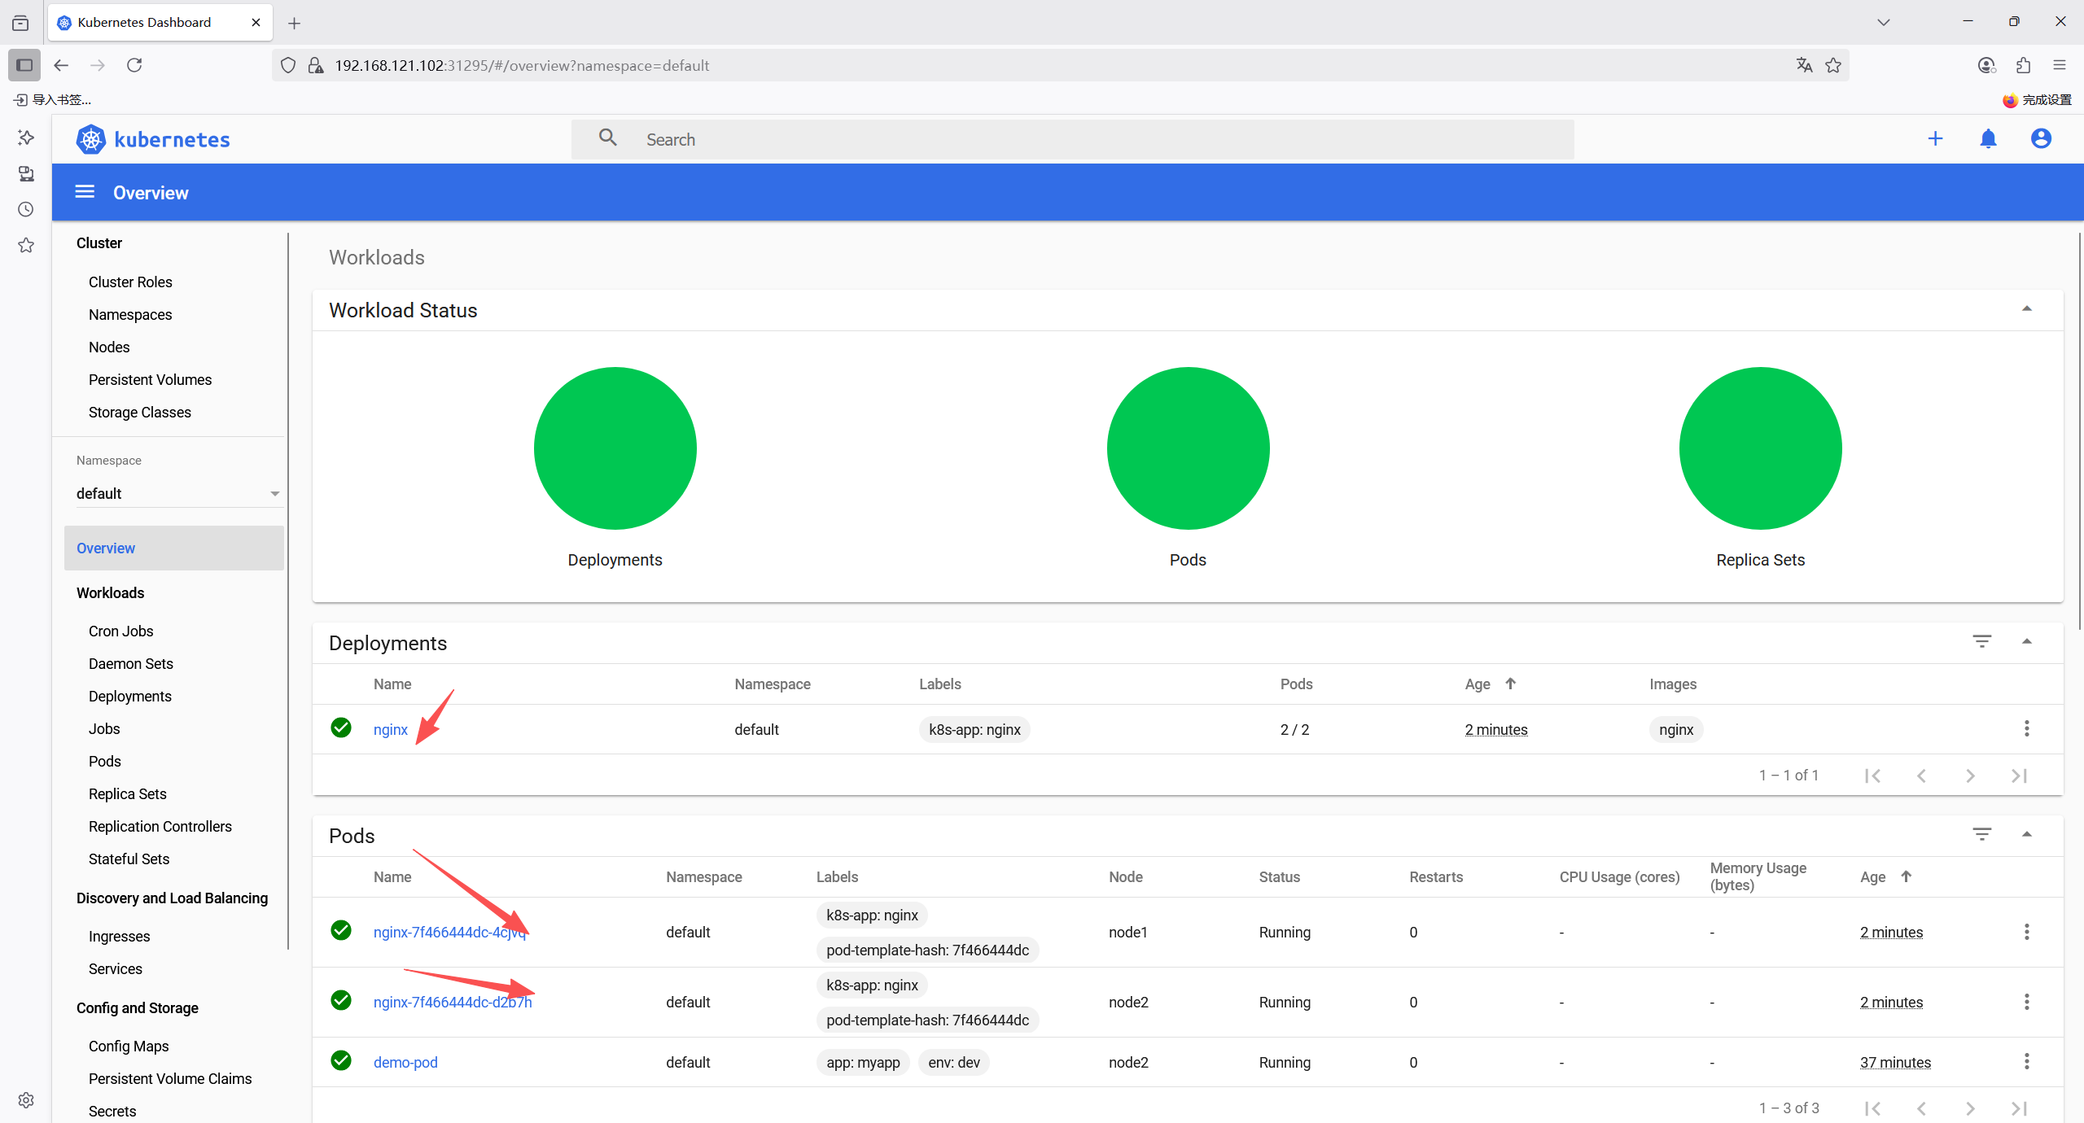Open Replica Sets in sidebar
This screenshot has height=1123, width=2084.
click(128, 793)
